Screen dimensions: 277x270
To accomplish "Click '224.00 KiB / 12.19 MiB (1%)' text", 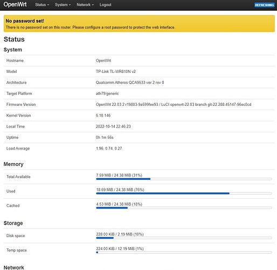I will click(120, 248).
